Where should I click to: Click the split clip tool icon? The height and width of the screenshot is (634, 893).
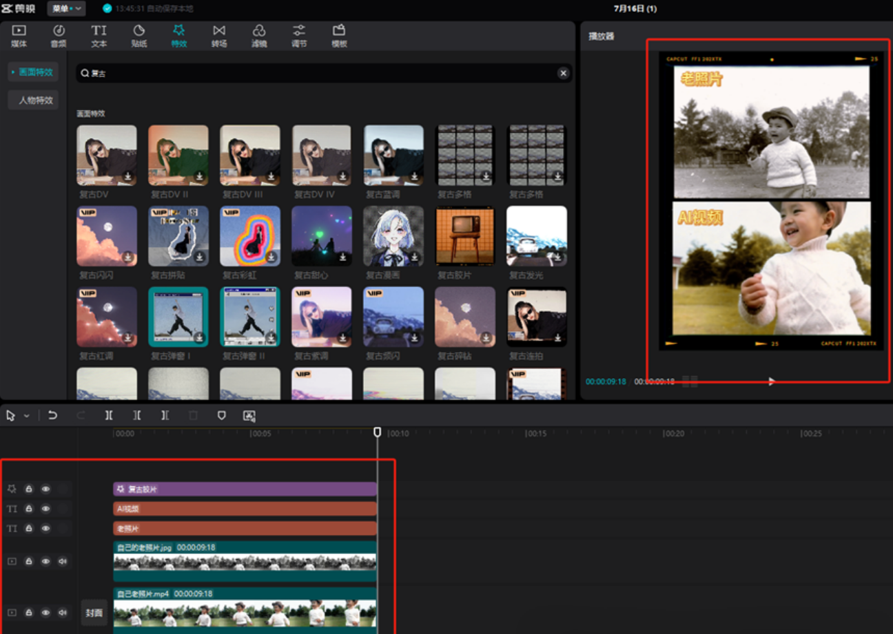(x=109, y=416)
